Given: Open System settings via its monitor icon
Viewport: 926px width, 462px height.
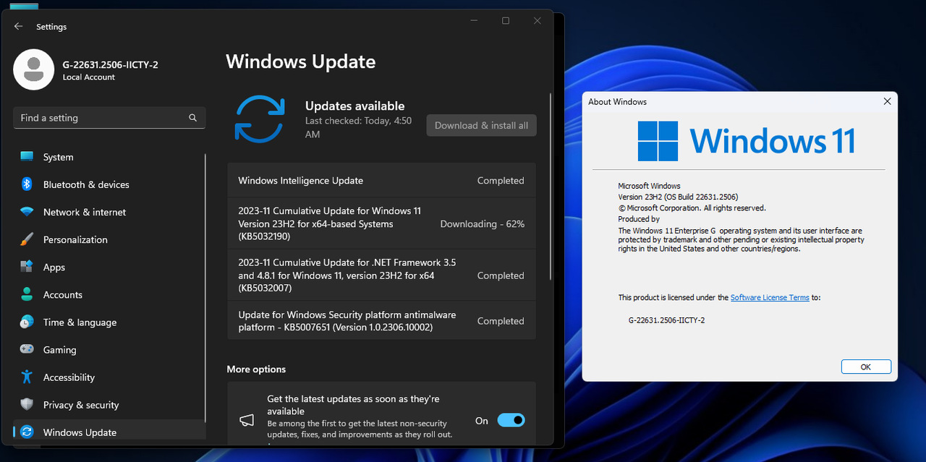Looking at the screenshot, I should tap(27, 156).
